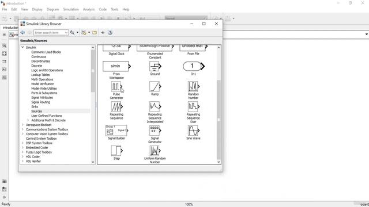Expand Computer Vision System Toolbox node
Screen dimensions: 369x207
coord(22,134)
